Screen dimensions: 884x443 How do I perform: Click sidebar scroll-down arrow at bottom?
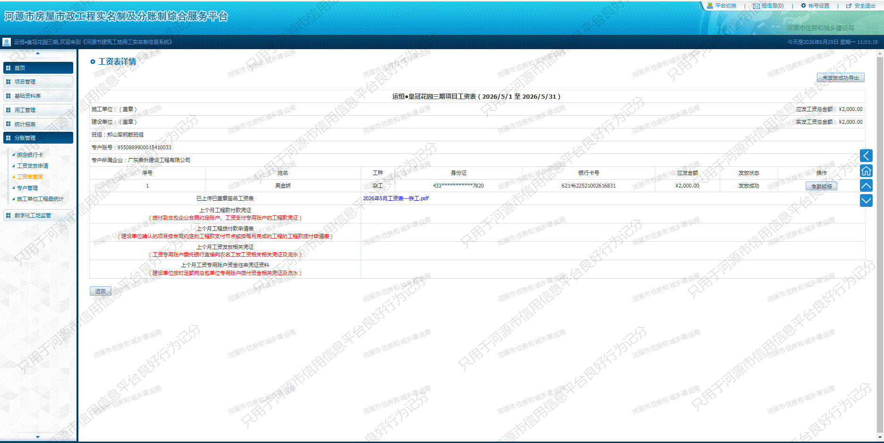(38, 437)
